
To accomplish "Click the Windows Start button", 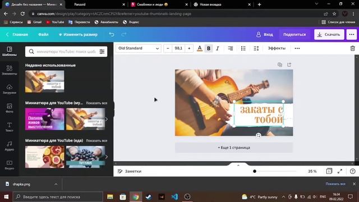I will pyautogui.click(x=6, y=197).
